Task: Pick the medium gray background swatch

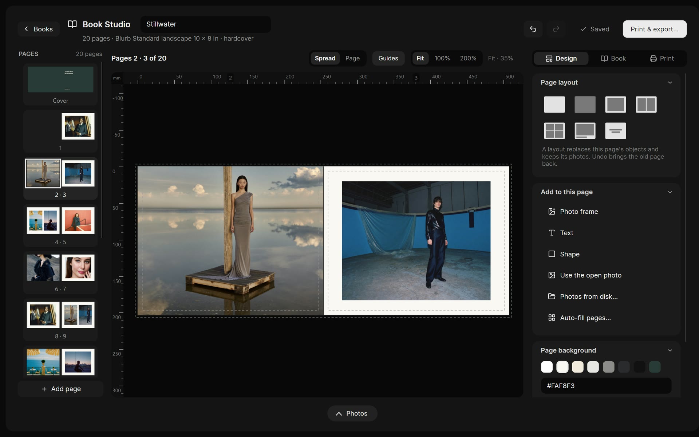Action: 608,367
